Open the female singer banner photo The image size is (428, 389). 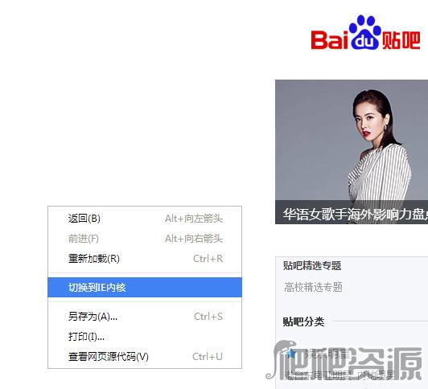coord(352,140)
